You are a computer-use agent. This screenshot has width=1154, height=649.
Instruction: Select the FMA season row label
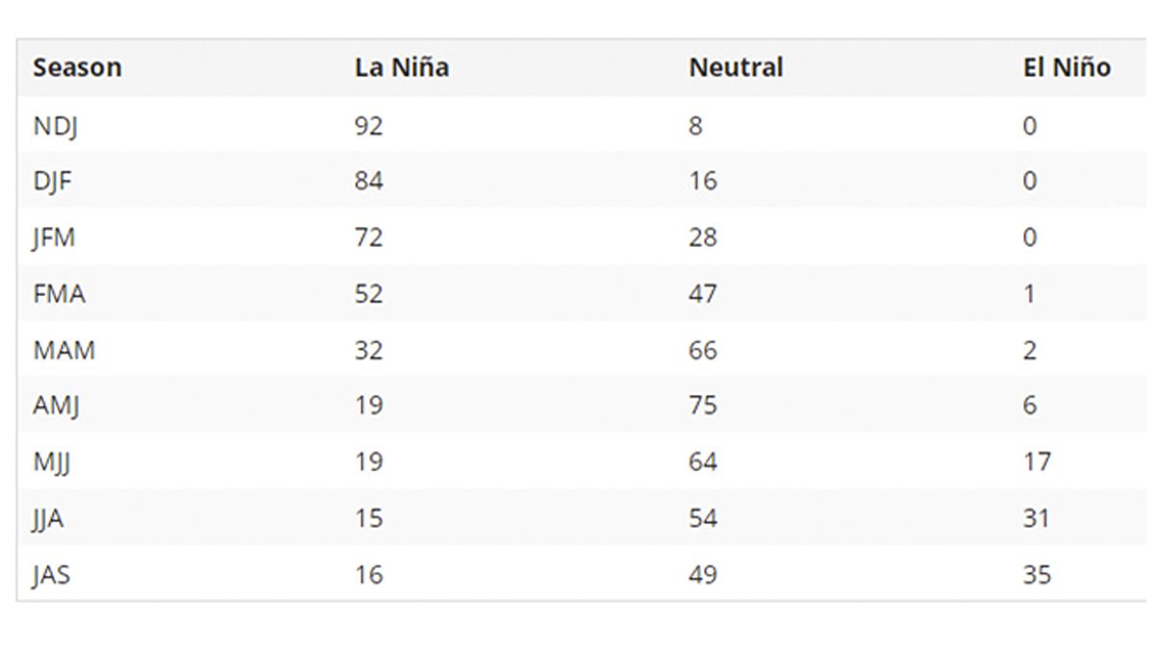(x=59, y=293)
